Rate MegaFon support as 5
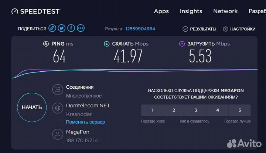This screenshot has width=266, height=153. (240, 110)
